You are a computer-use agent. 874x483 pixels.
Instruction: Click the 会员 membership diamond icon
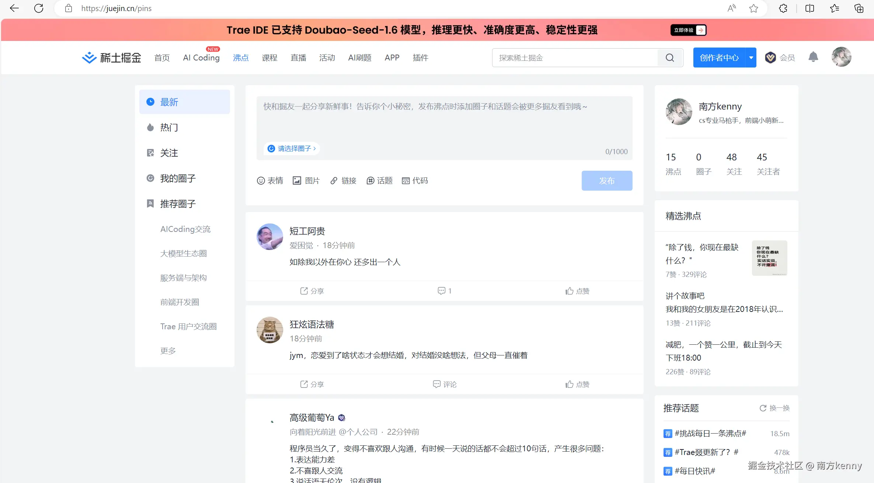point(770,58)
